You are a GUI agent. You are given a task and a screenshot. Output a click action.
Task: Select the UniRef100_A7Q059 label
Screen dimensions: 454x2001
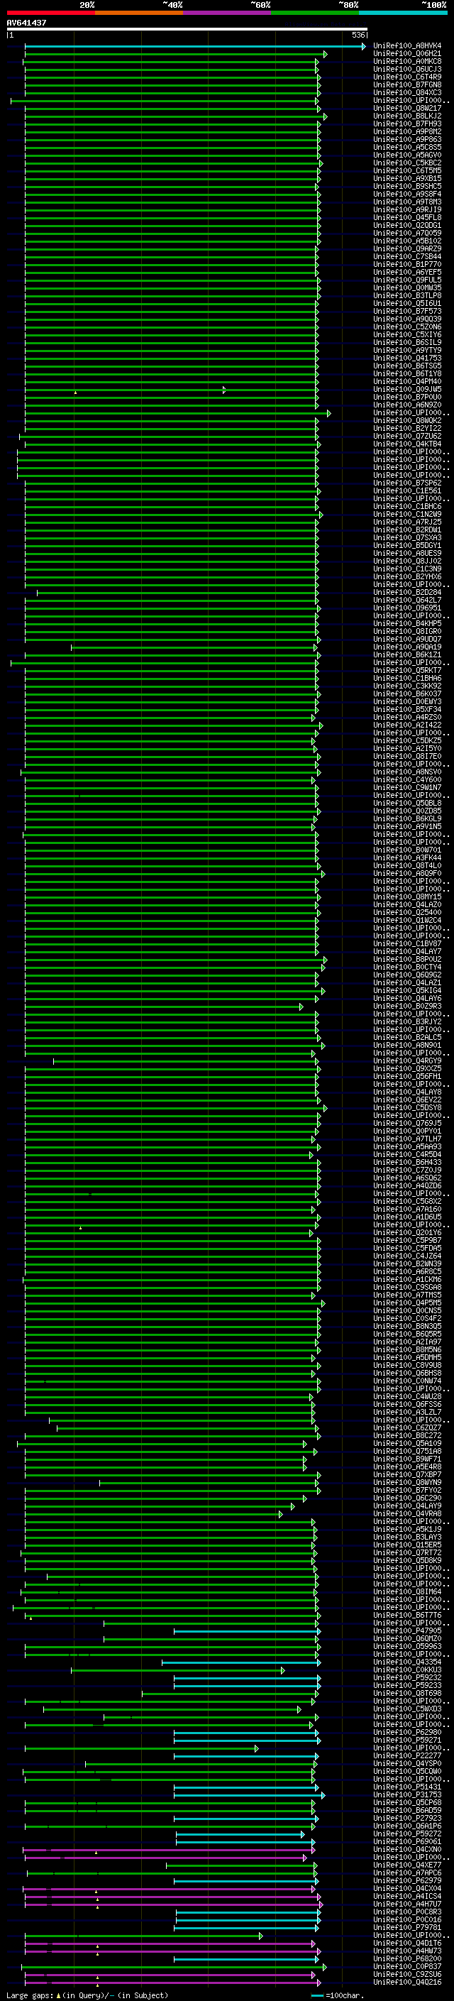coord(407,233)
